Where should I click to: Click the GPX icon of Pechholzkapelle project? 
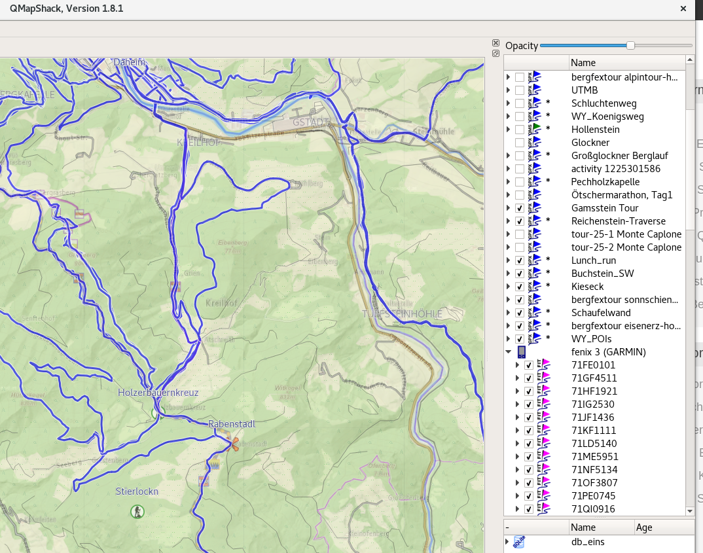point(534,182)
